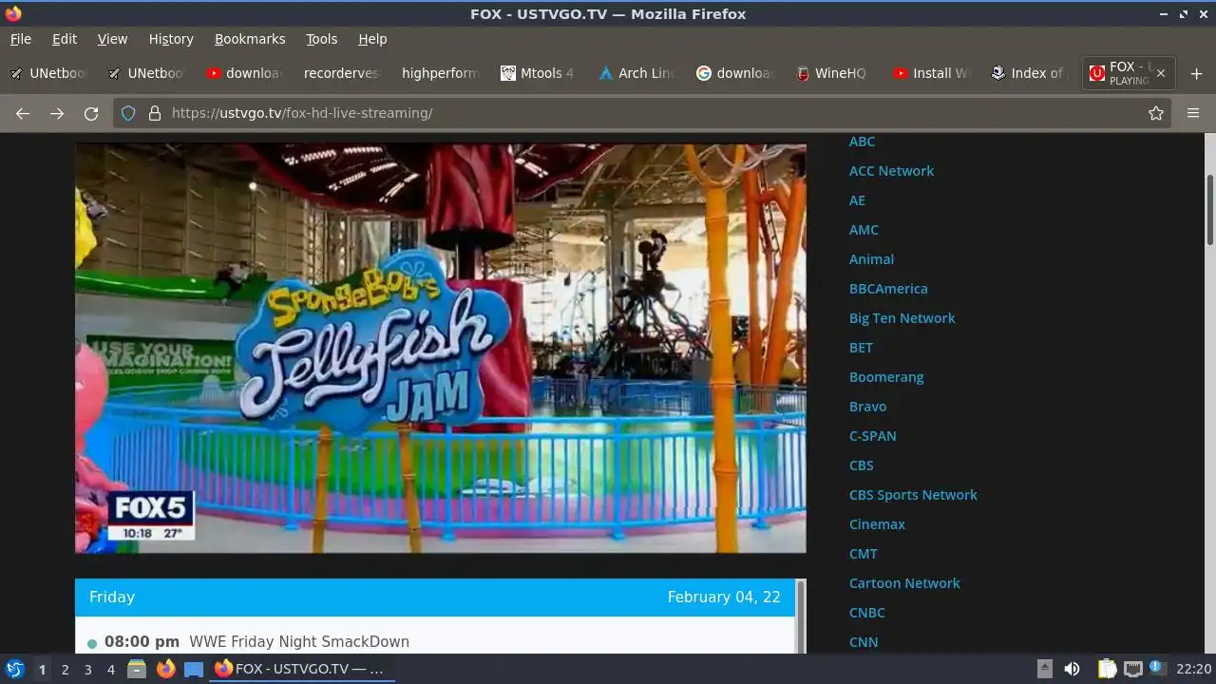The image size is (1216, 684).
Task: Open the Firefox hamburger application menu
Action: tap(1193, 113)
